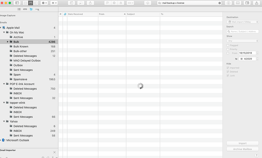The width and height of the screenshot is (262, 158).
Task: Sort by From column header
Action: tap(112, 14)
